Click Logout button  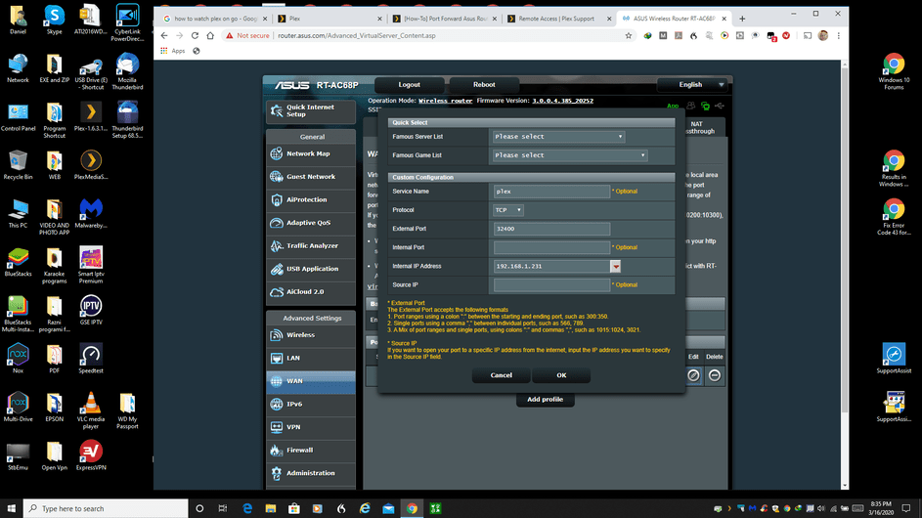pyautogui.click(x=410, y=85)
